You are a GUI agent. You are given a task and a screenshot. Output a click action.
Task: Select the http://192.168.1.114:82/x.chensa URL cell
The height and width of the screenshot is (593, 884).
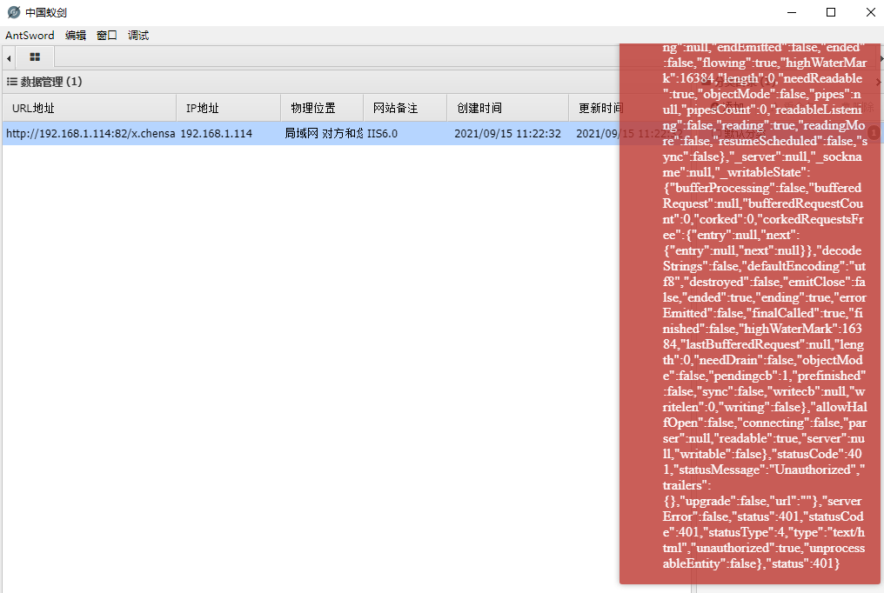click(x=90, y=133)
